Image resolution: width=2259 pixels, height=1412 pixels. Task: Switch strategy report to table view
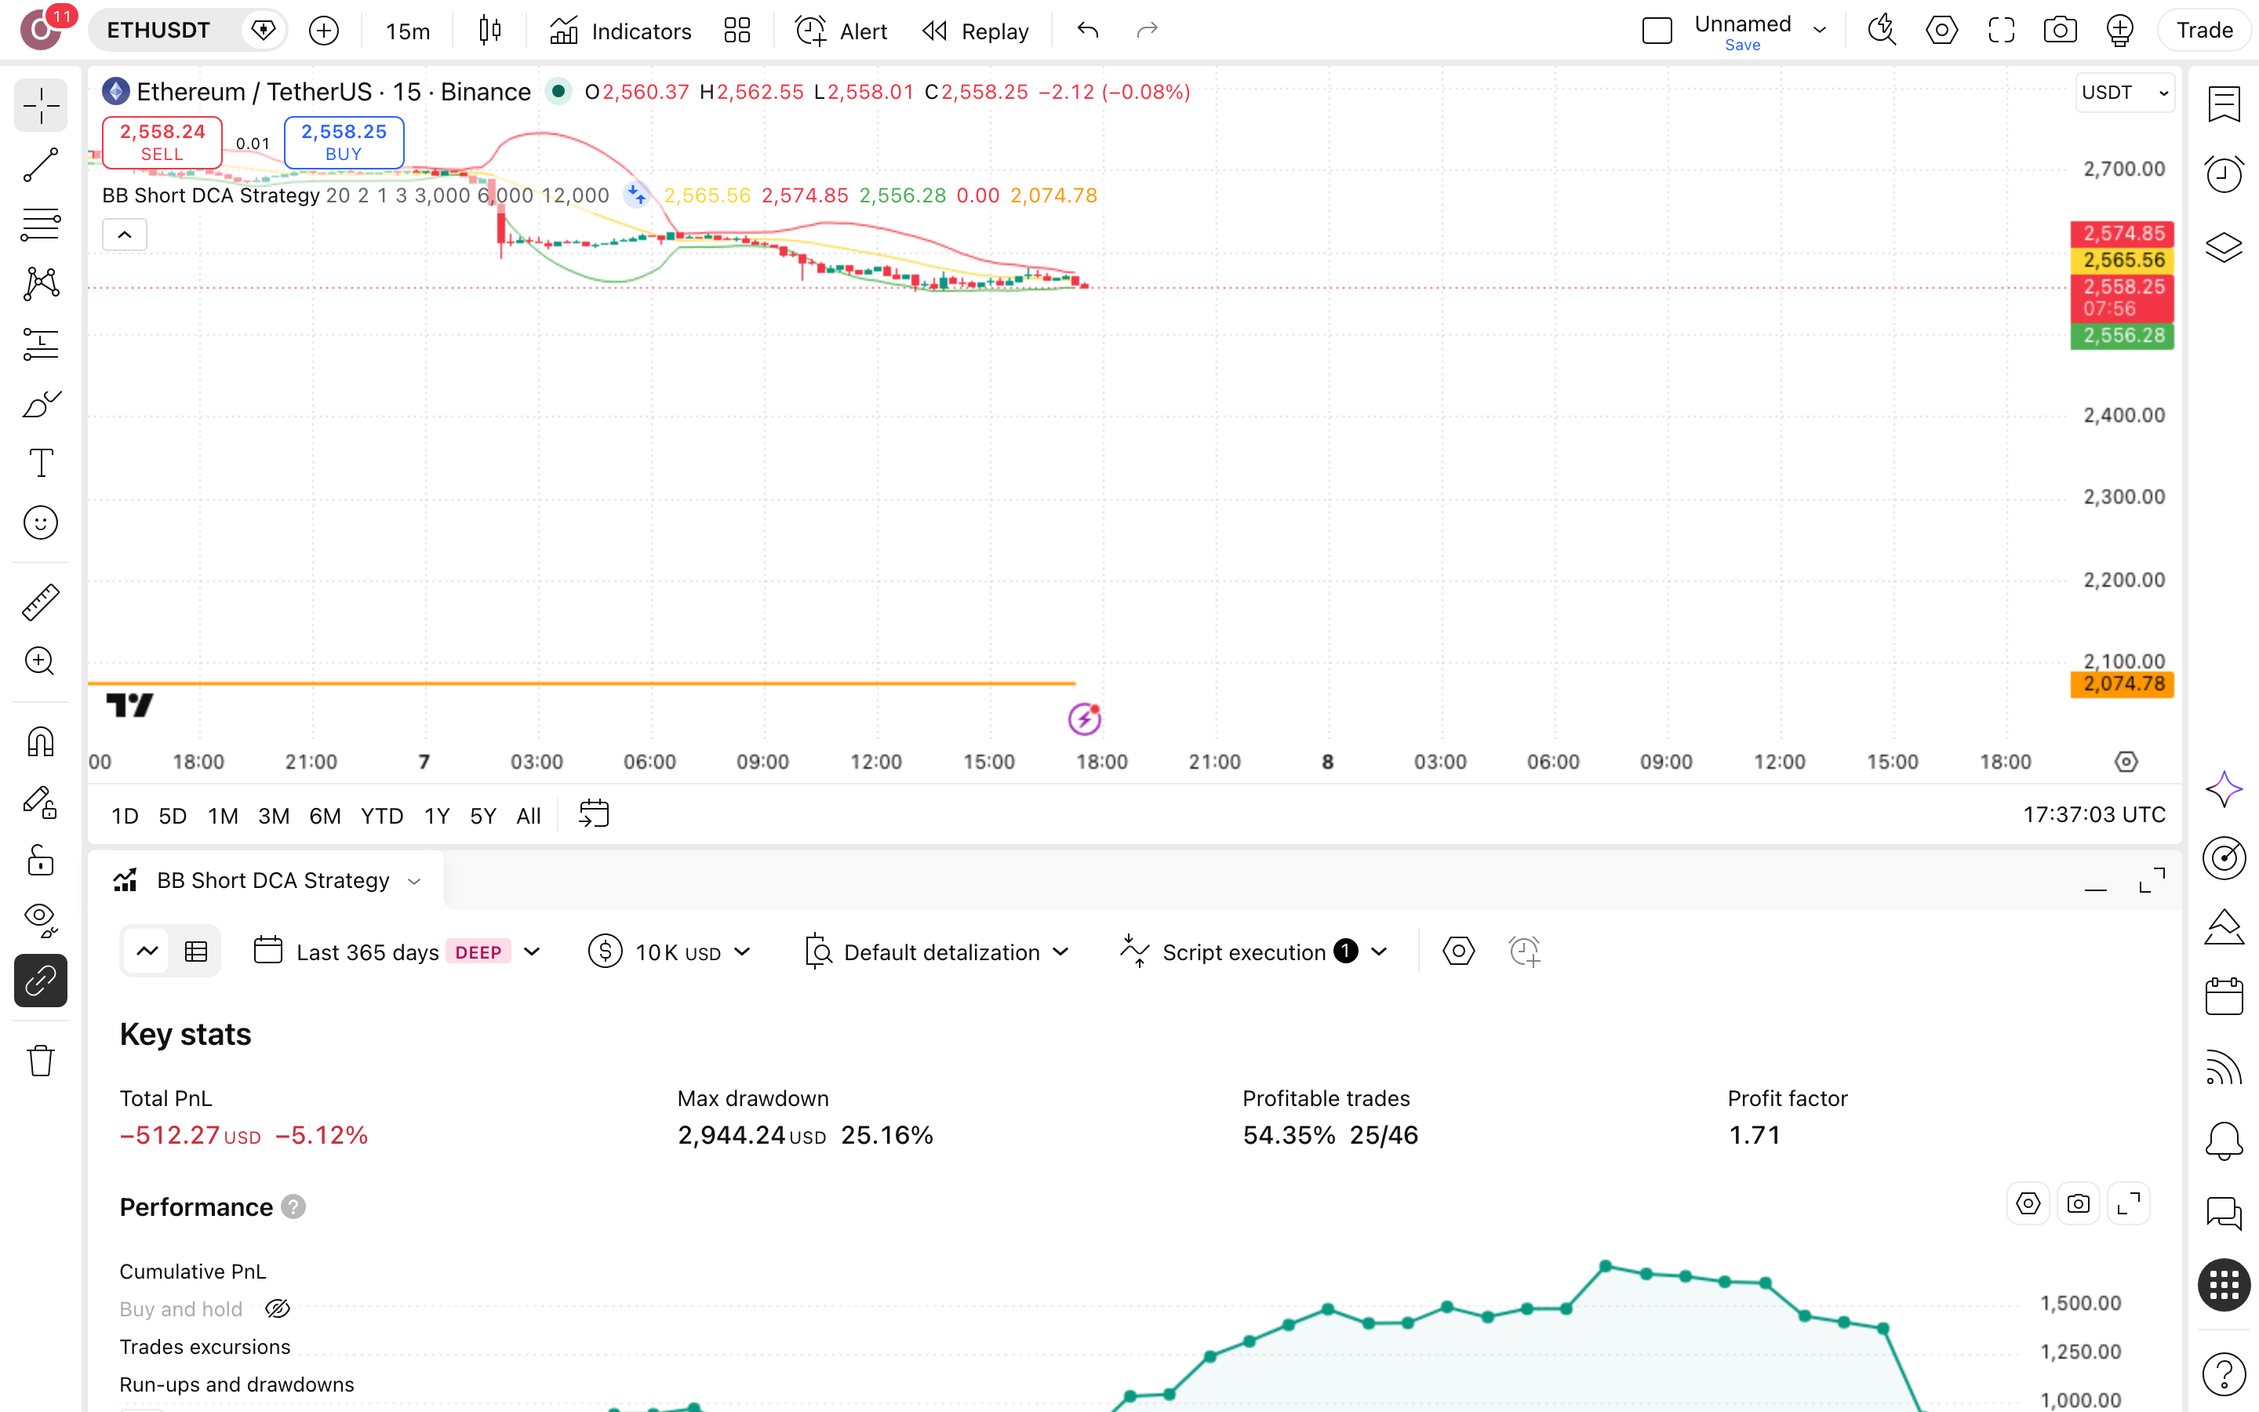click(196, 952)
